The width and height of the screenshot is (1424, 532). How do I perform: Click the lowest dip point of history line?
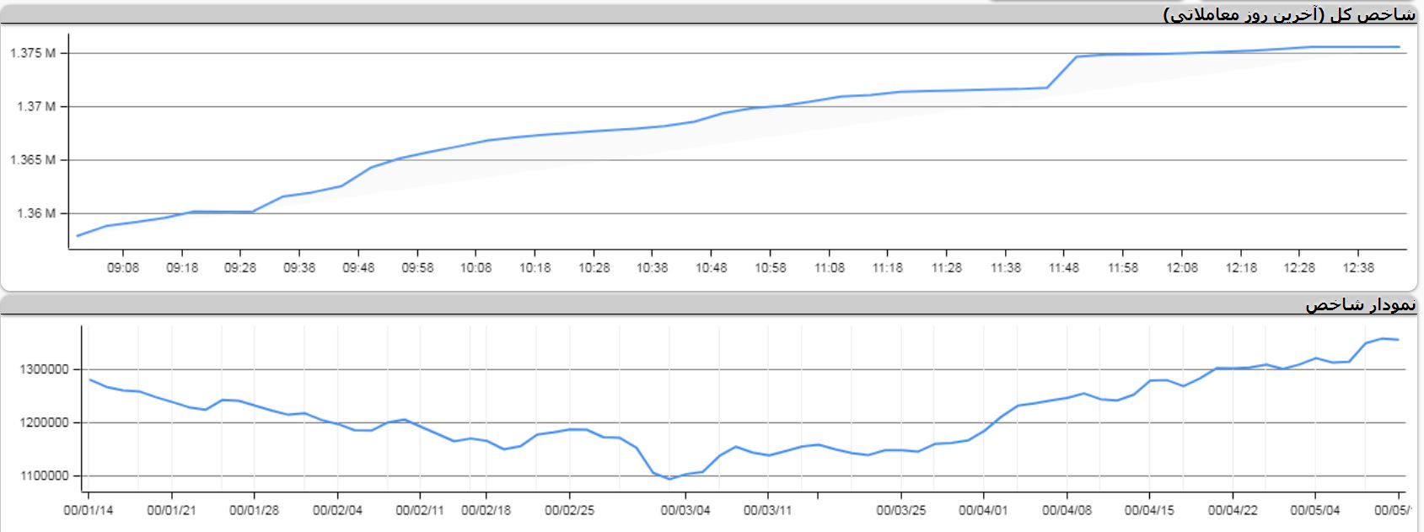(x=670, y=479)
